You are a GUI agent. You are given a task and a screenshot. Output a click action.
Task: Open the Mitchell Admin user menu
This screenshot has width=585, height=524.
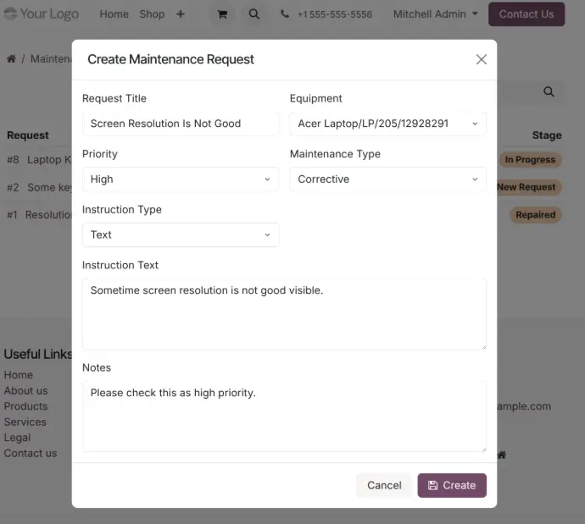[x=436, y=14]
